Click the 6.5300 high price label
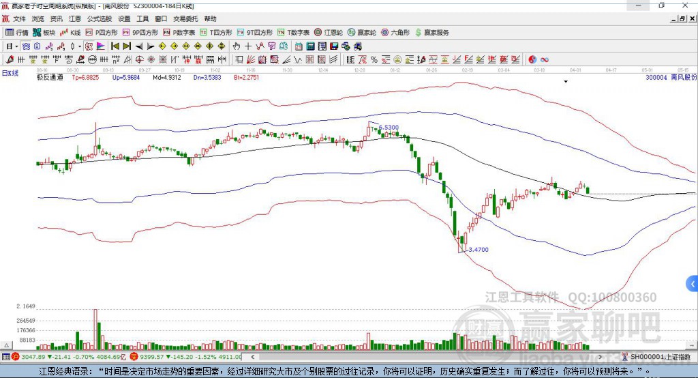Image resolution: width=698 pixels, height=378 pixels. (389, 127)
